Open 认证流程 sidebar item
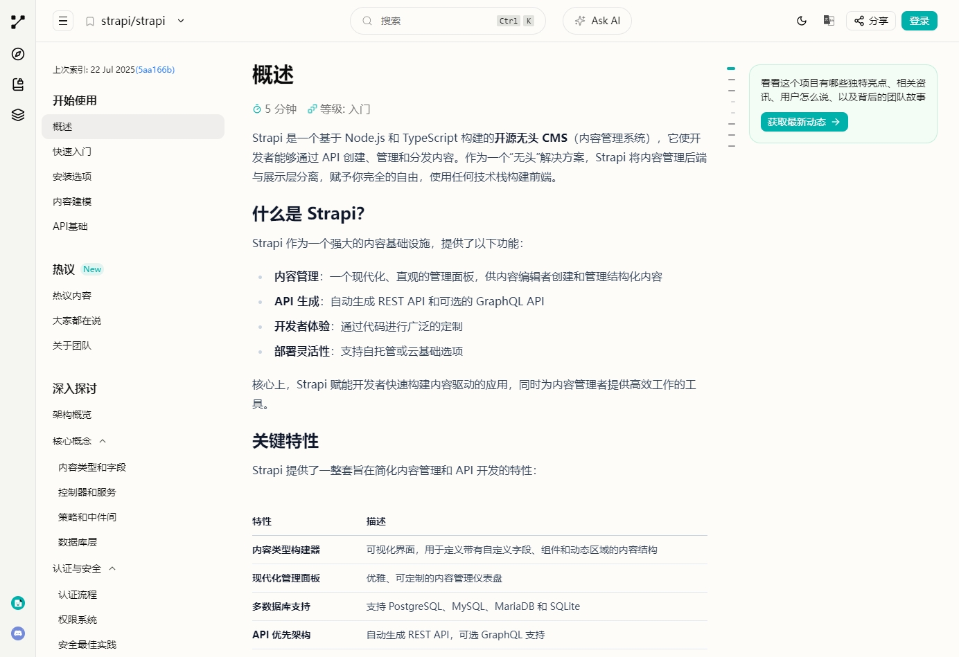959x657 pixels. tap(78, 595)
